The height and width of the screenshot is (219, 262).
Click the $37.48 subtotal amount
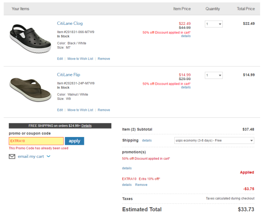(248, 129)
